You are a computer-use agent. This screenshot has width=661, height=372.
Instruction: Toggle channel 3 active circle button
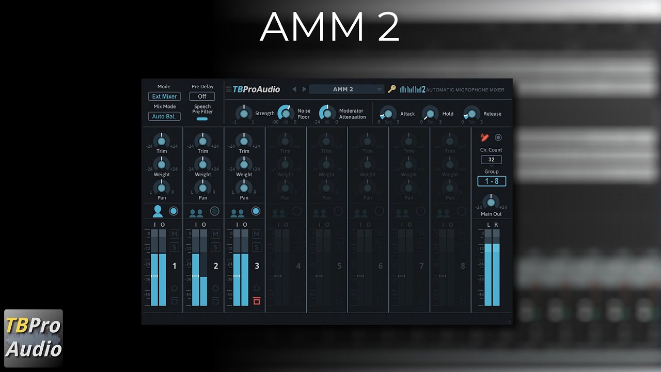pos(256,211)
